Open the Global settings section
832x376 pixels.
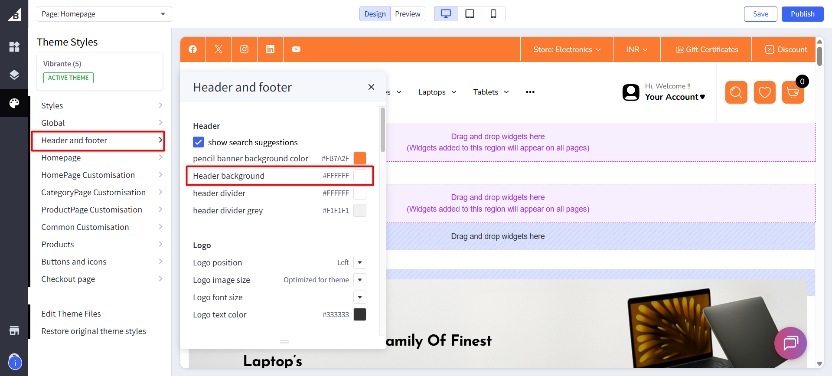point(102,123)
